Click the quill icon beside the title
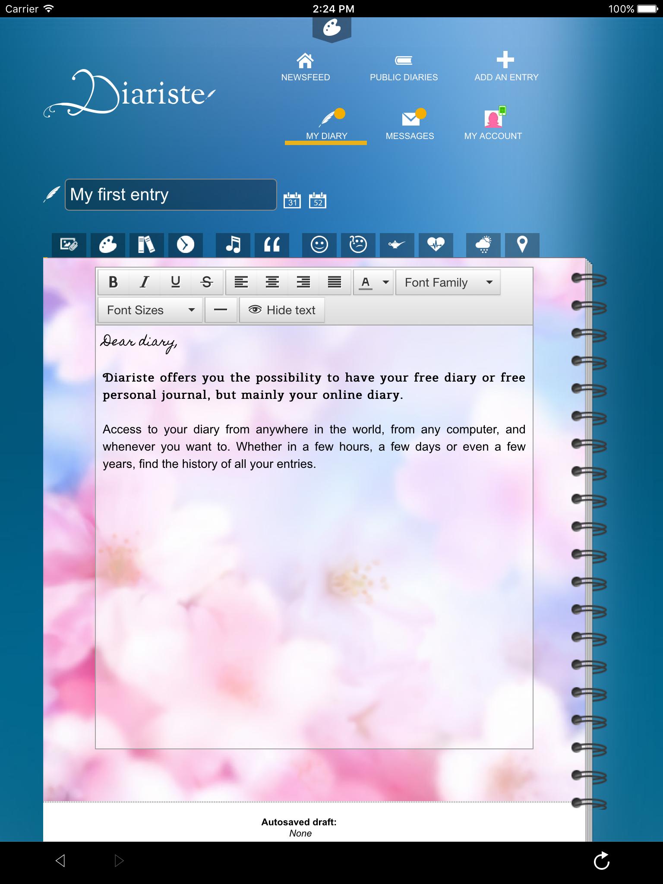The image size is (663, 884). [x=52, y=194]
